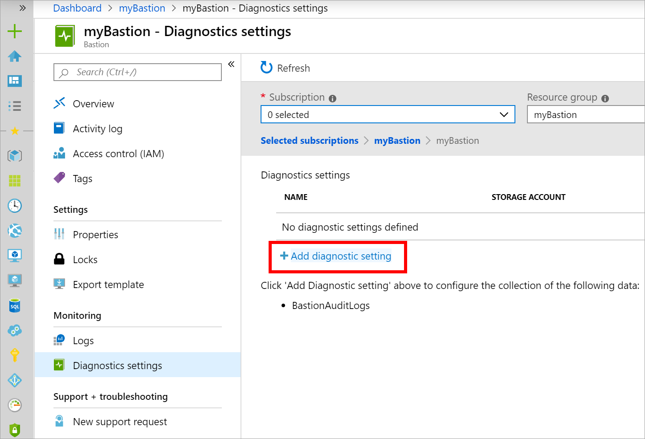This screenshot has height=439, width=645.
Task: Open the cloud services gear icon in the sidebar
Action: pos(15,330)
